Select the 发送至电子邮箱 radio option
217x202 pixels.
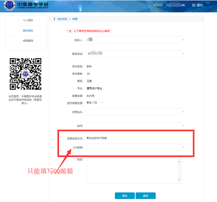coord(88,138)
